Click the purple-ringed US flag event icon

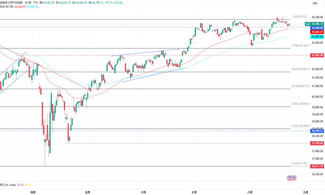tap(289, 178)
